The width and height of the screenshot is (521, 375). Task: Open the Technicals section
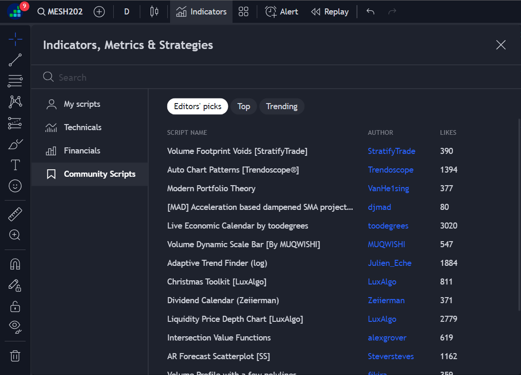tap(90, 127)
